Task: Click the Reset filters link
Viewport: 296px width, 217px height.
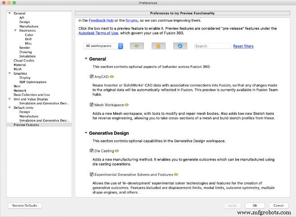Action: point(243,46)
